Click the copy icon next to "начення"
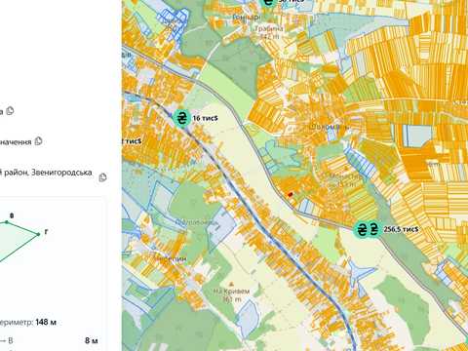 38,141
